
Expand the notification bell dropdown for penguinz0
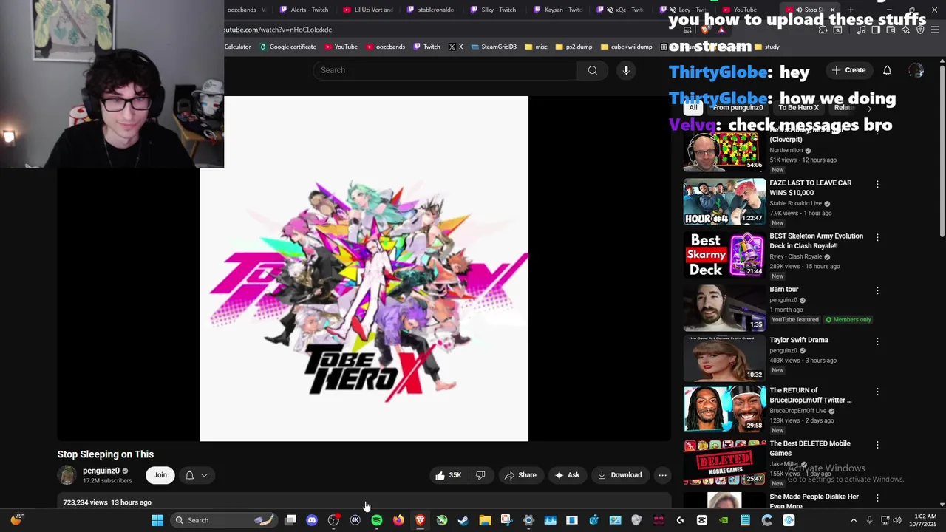(204, 475)
